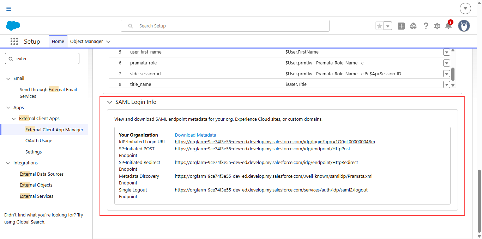Focus the Search Setup field

(225, 26)
